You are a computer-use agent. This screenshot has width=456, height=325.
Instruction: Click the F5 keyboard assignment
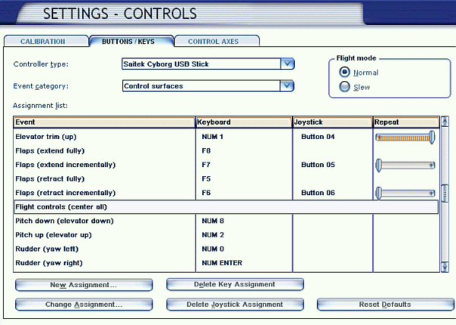point(206,178)
